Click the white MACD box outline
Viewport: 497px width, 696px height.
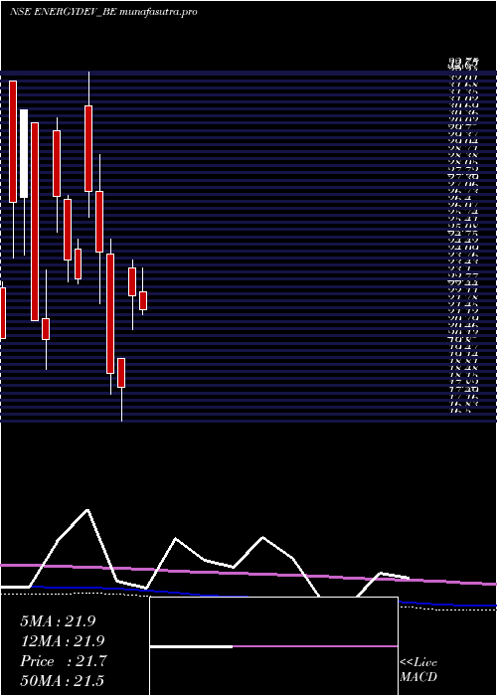[273, 646]
